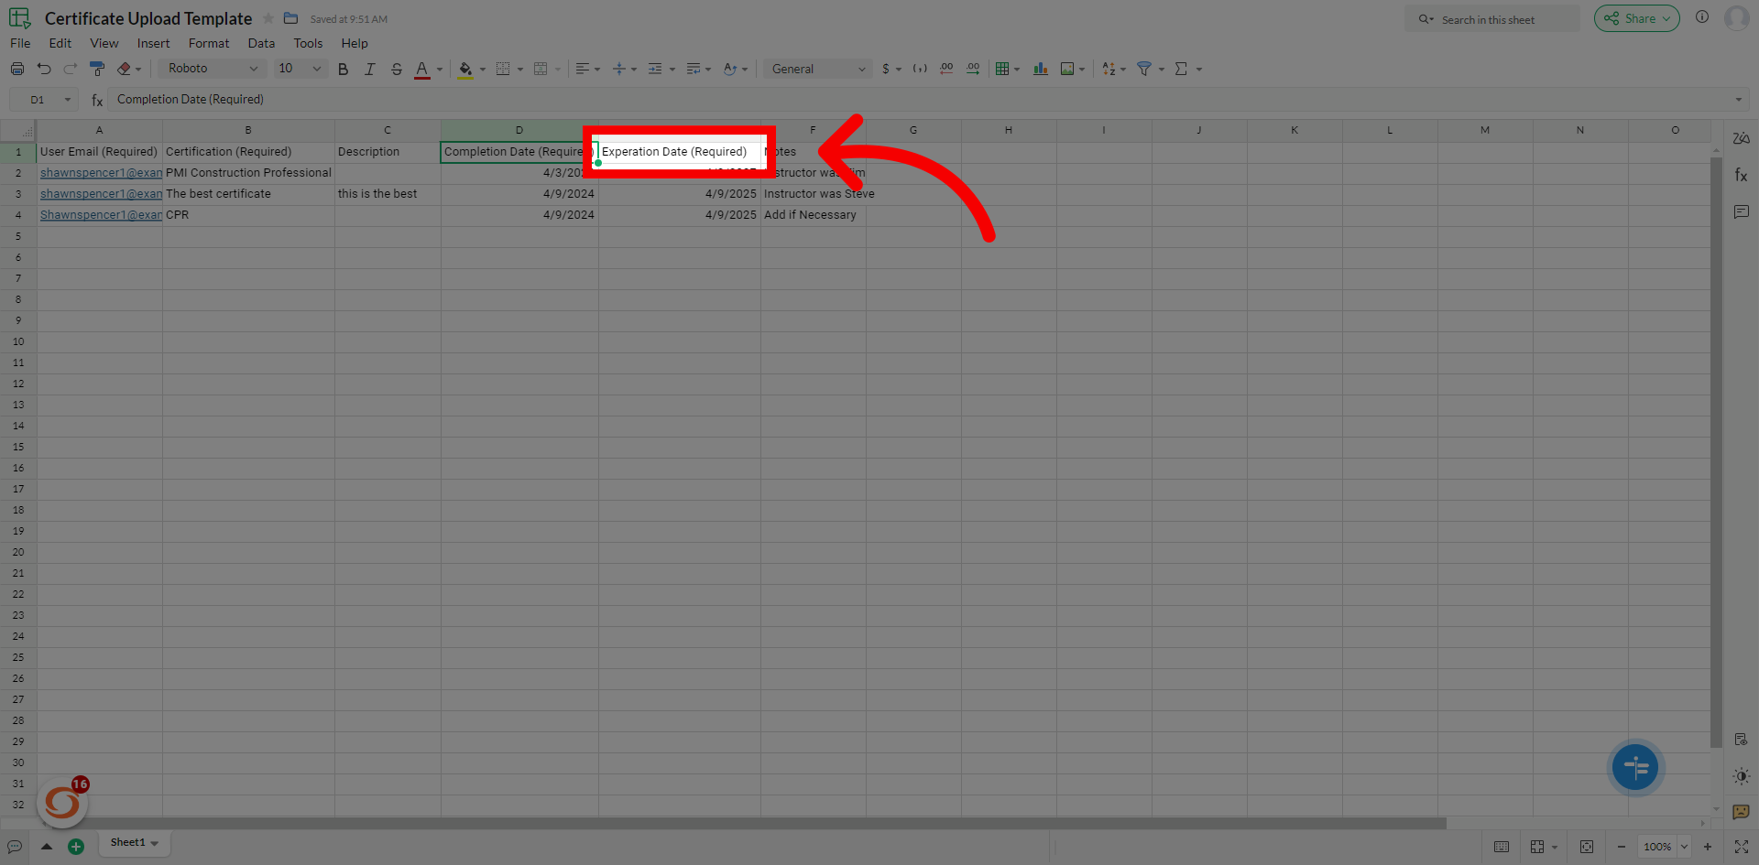Click the insert image icon
Viewport: 1759px width, 865px height.
pos(1067,69)
